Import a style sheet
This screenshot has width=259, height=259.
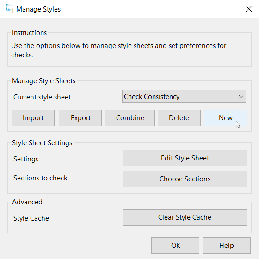[33, 118]
